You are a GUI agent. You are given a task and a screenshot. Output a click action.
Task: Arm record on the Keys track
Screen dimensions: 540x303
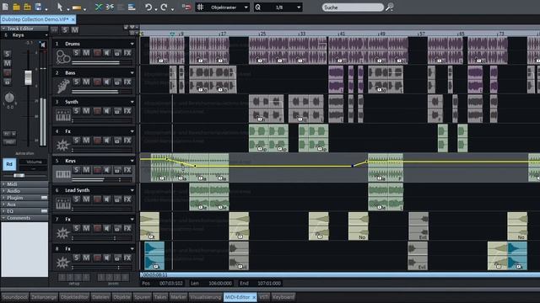pyautogui.click(x=97, y=170)
